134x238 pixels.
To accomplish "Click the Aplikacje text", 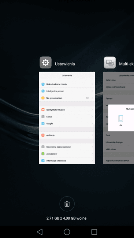I will pos(50,135).
